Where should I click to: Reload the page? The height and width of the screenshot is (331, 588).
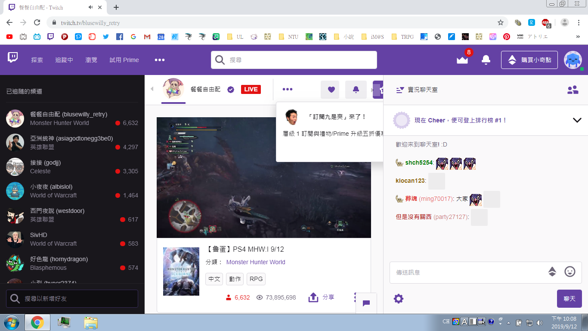(37, 22)
